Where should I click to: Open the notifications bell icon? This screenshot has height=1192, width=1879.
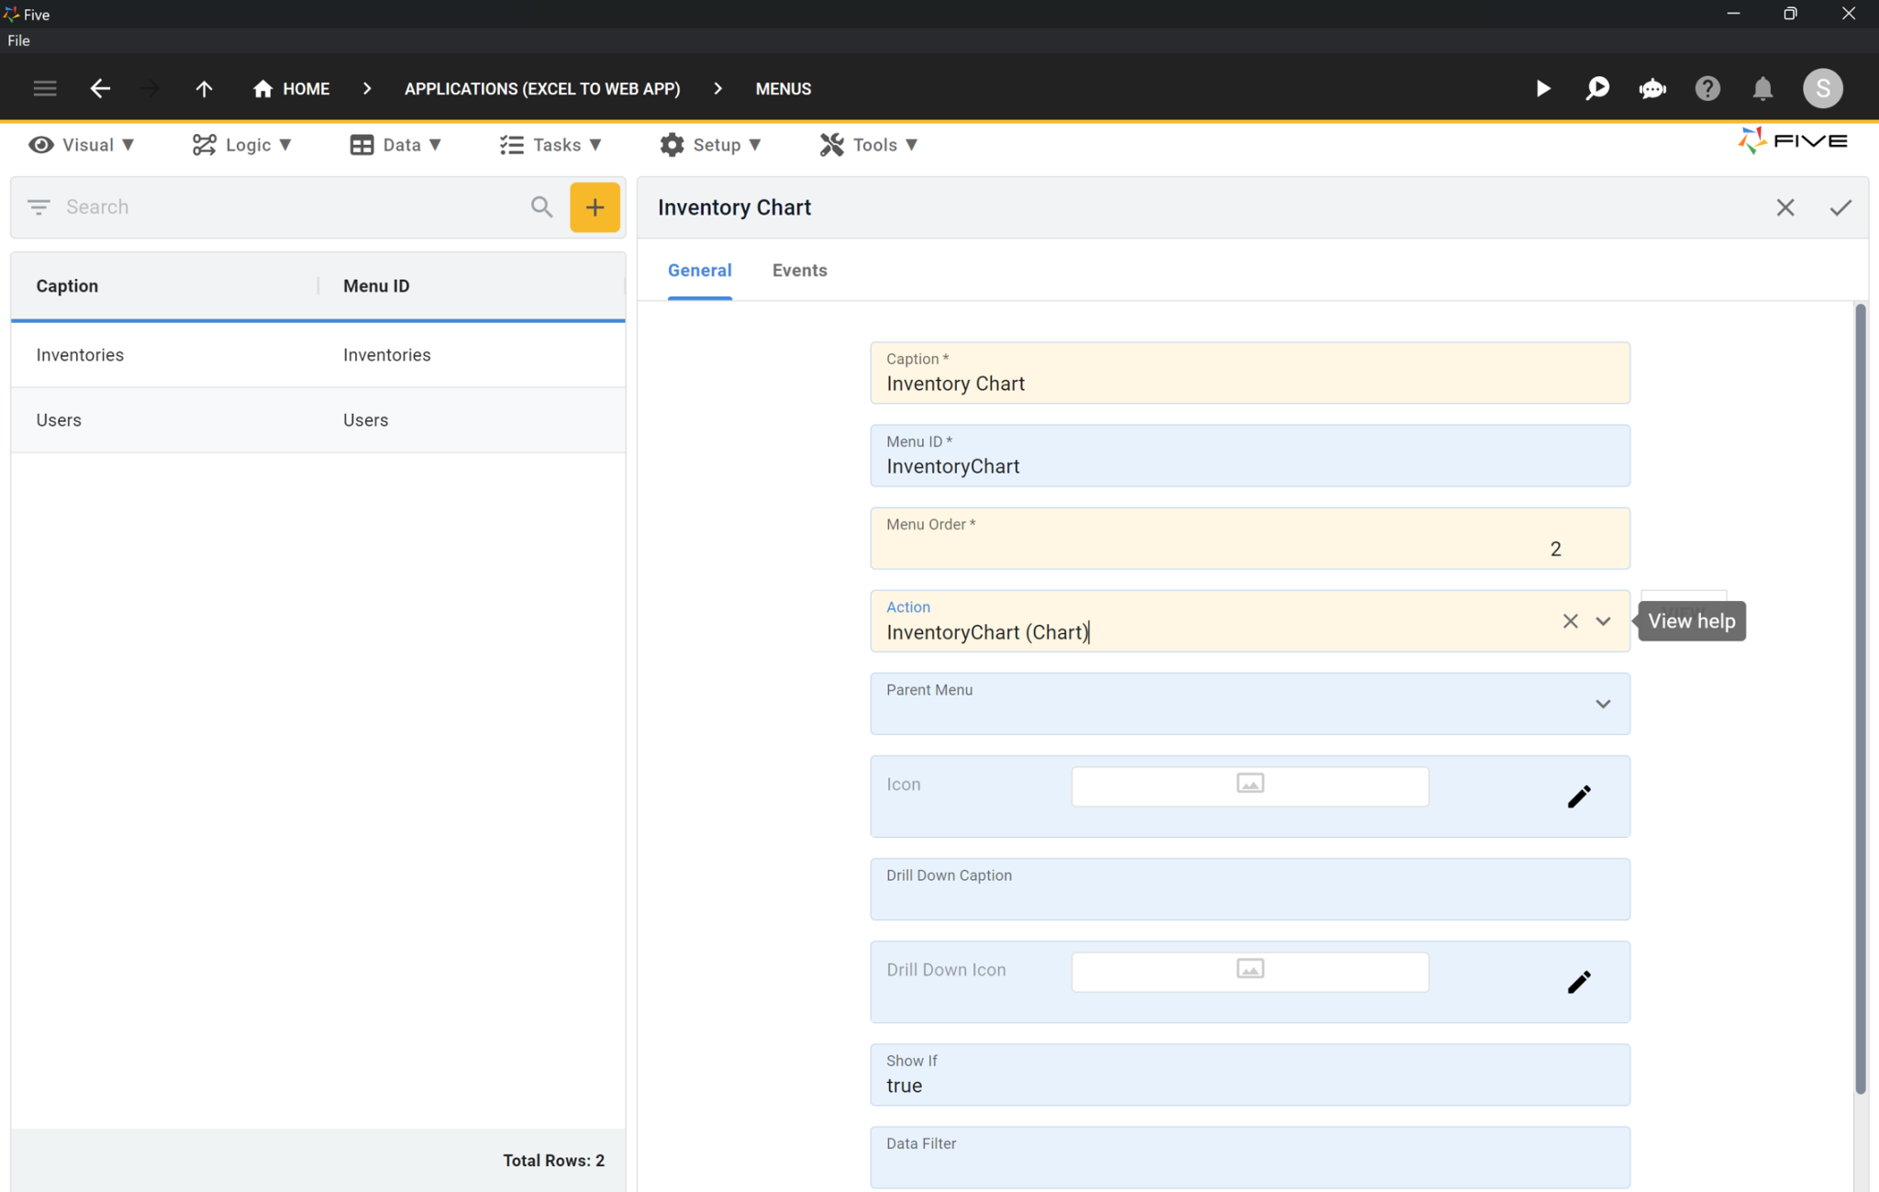click(x=1762, y=88)
